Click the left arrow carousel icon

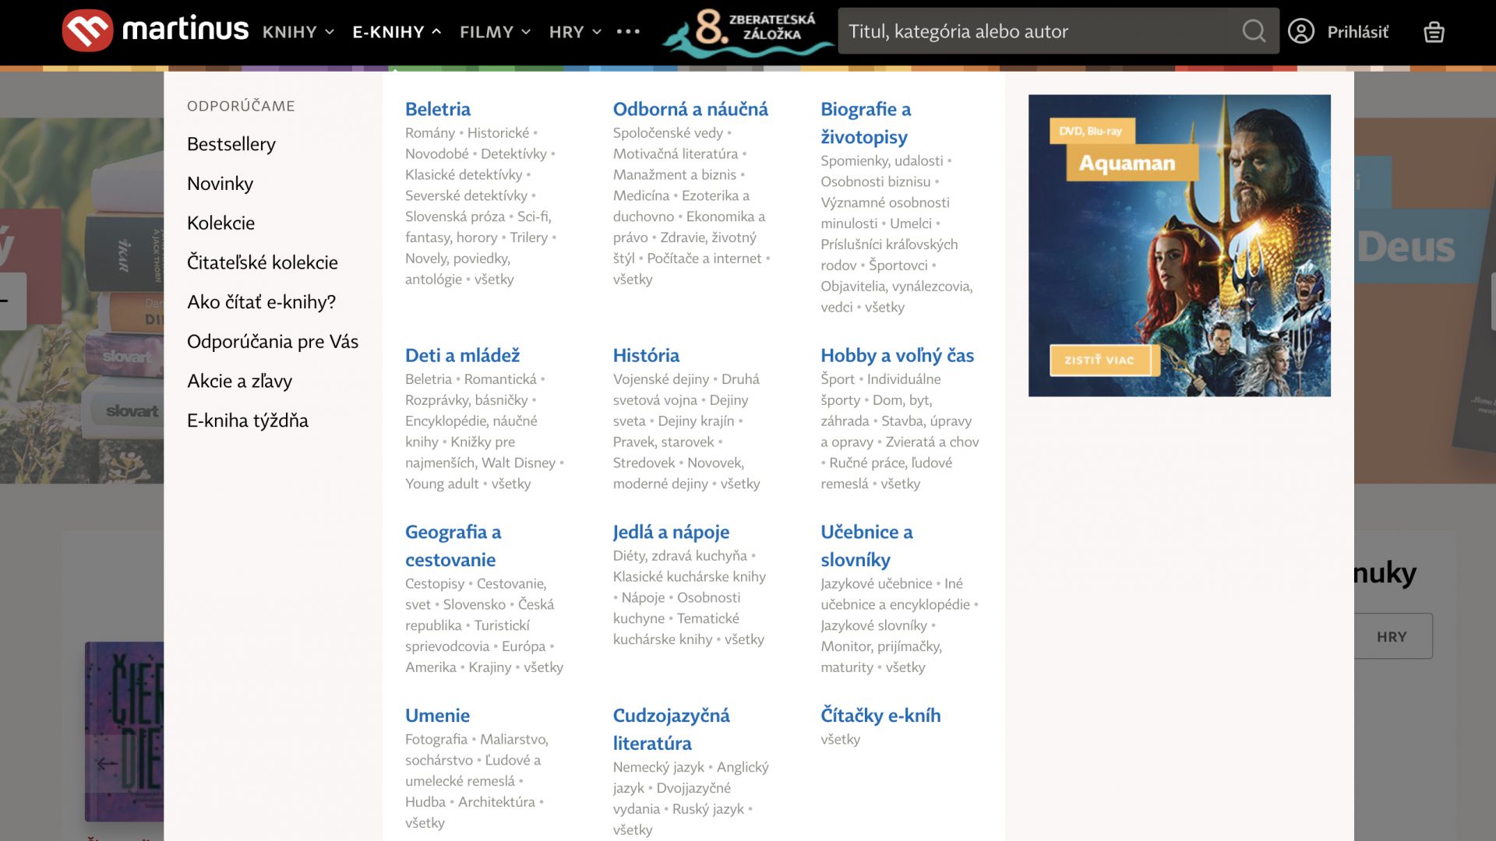coord(107,764)
